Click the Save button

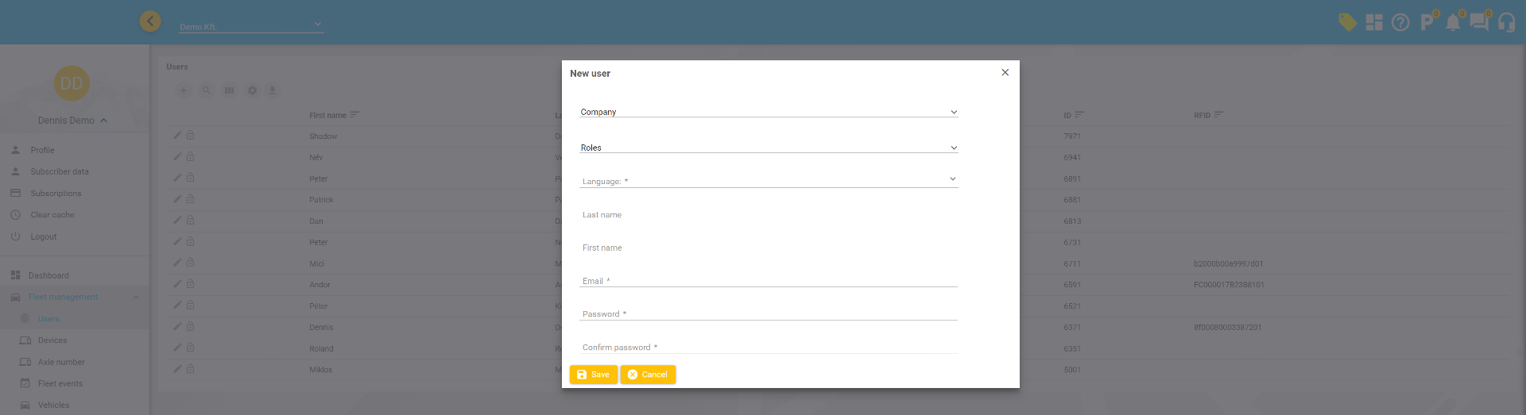point(594,375)
